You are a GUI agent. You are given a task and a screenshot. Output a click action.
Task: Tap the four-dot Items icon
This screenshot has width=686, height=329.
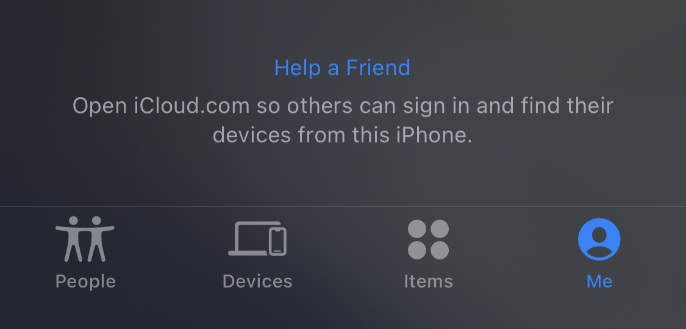coord(428,239)
